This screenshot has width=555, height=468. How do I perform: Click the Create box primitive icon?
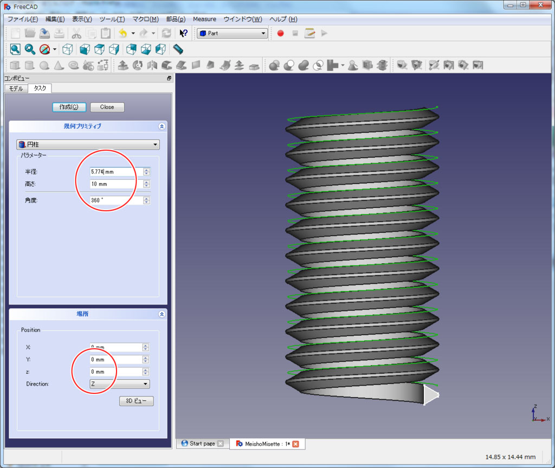[x=15, y=65]
